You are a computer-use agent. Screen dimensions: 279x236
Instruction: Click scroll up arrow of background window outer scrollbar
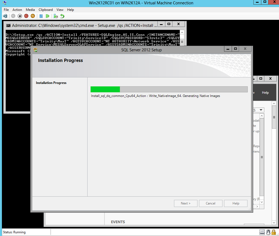click(x=274, y=103)
